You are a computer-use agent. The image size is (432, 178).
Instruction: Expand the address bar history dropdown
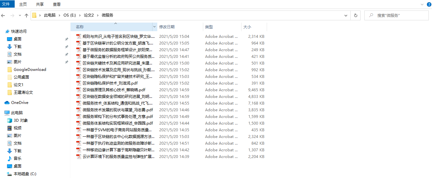tap(346, 15)
